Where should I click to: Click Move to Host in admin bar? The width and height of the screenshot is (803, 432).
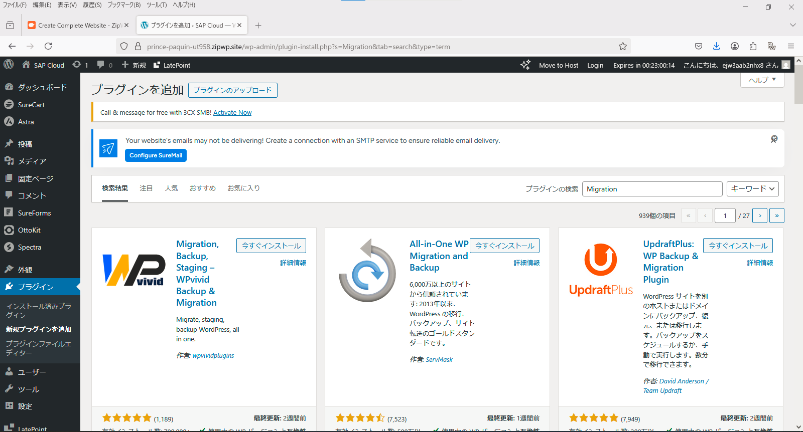(559, 65)
